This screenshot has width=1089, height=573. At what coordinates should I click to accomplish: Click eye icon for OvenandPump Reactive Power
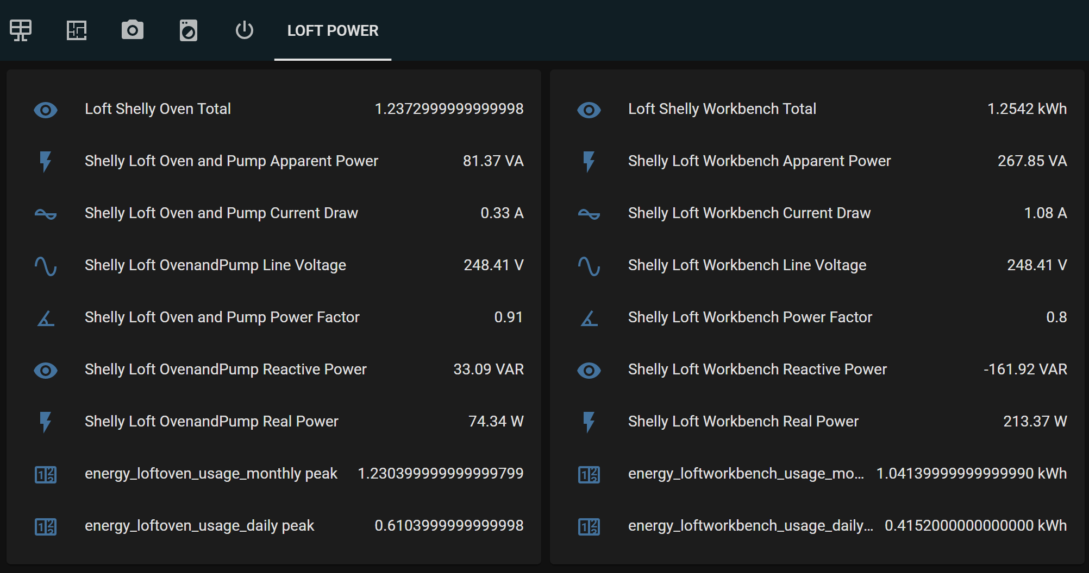pyautogui.click(x=46, y=371)
